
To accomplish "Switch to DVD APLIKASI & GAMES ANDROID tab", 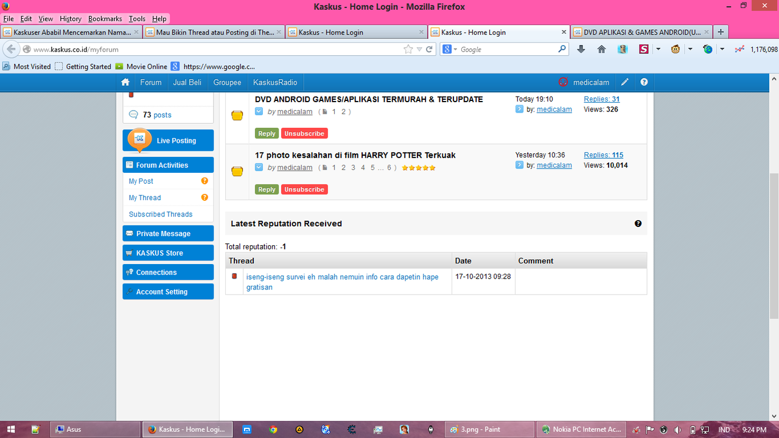I will (641, 32).
